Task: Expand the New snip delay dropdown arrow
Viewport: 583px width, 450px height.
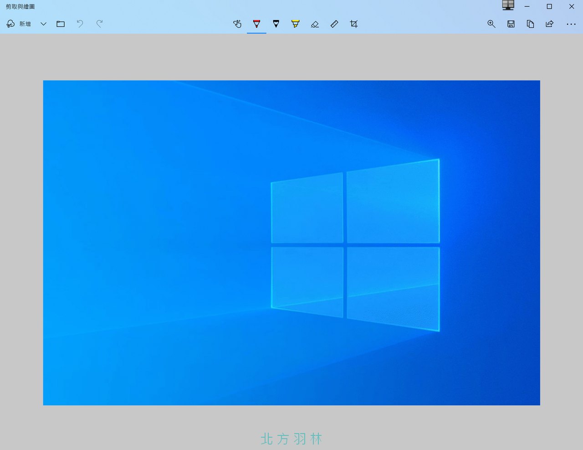Action: [44, 24]
